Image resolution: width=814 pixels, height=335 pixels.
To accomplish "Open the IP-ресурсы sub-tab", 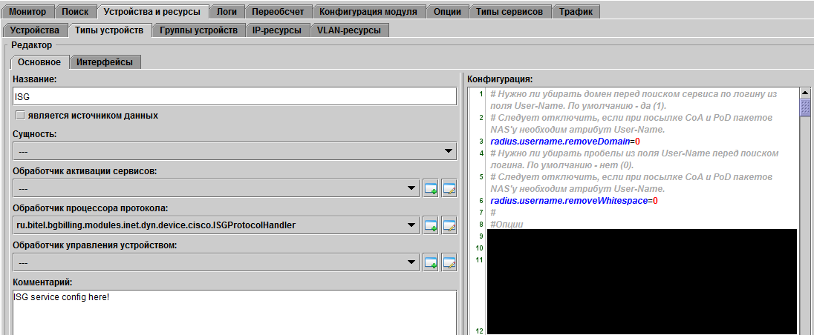I will click(x=277, y=30).
